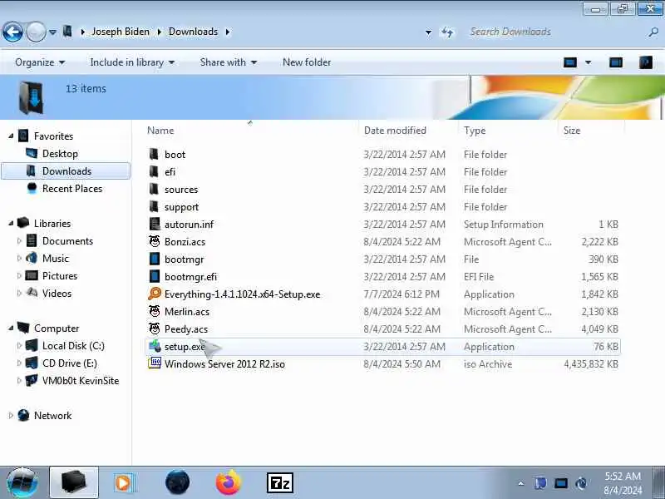Screen dimensions: 665x499
Task: Collapse the Favorites tree group
Action: pyautogui.click(x=11, y=136)
